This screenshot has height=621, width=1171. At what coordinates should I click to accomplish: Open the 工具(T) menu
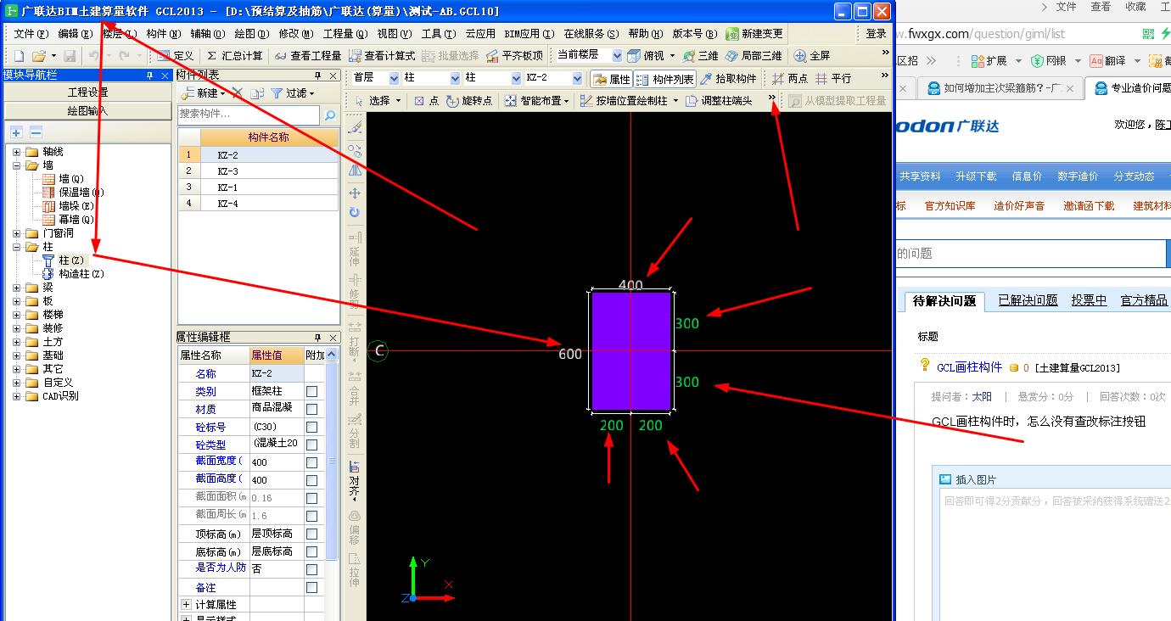point(438,34)
